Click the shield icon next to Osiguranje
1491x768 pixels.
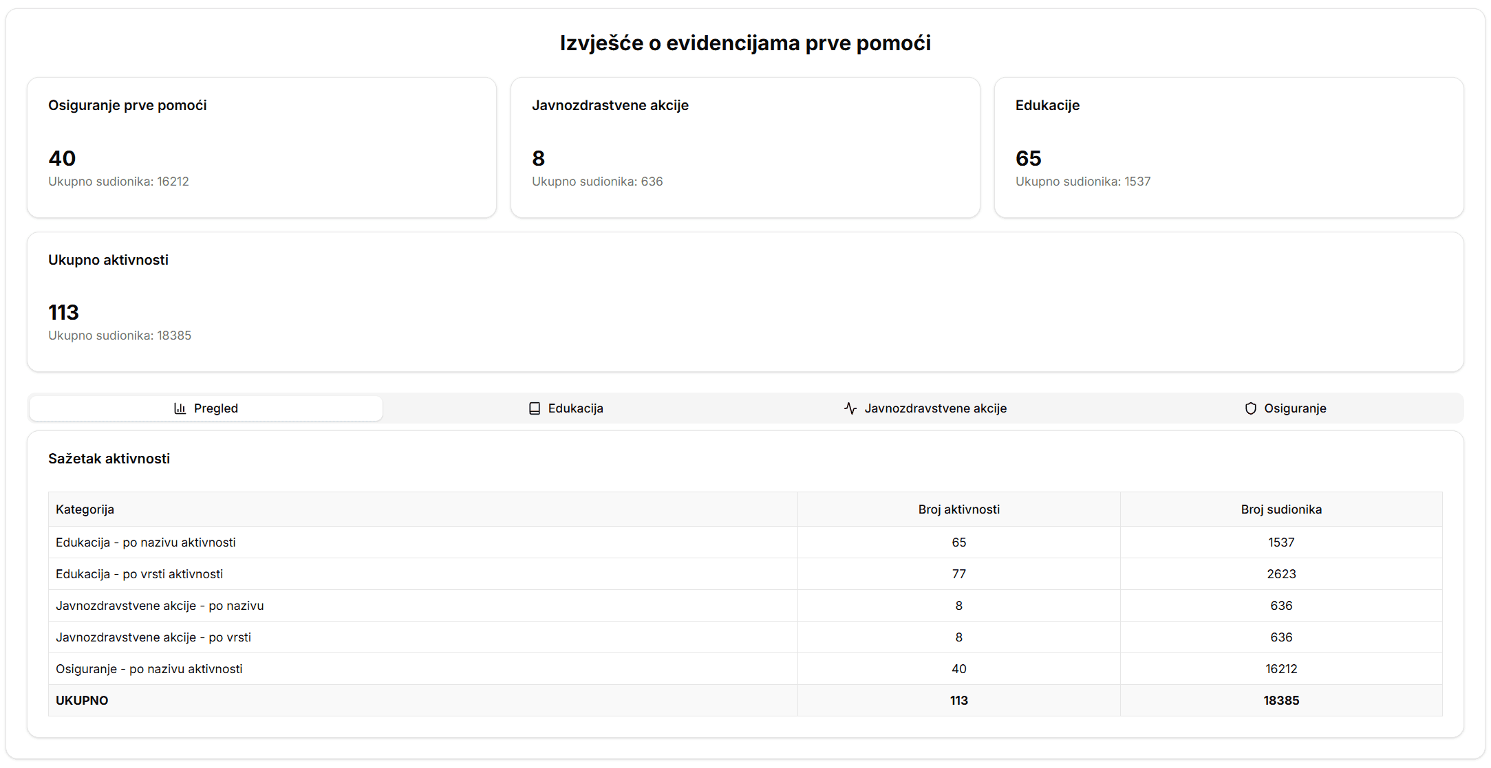point(1250,408)
